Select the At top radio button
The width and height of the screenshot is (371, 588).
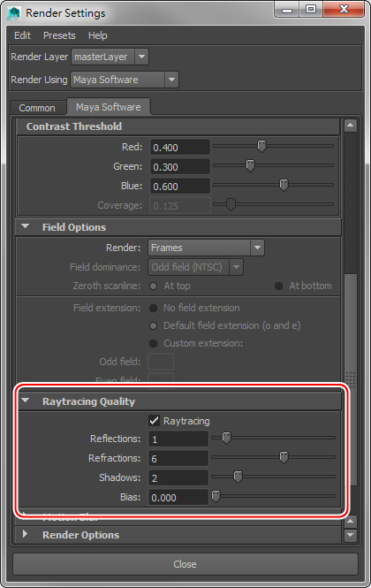(x=153, y=286)
